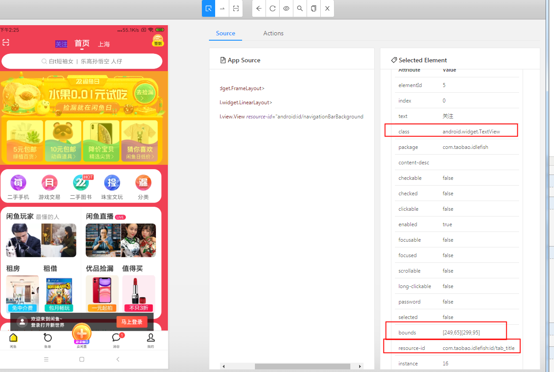The image size is (554, 372).
Task: Click the instance value 16
Action: pyautogui.click(x=446, y=364)
